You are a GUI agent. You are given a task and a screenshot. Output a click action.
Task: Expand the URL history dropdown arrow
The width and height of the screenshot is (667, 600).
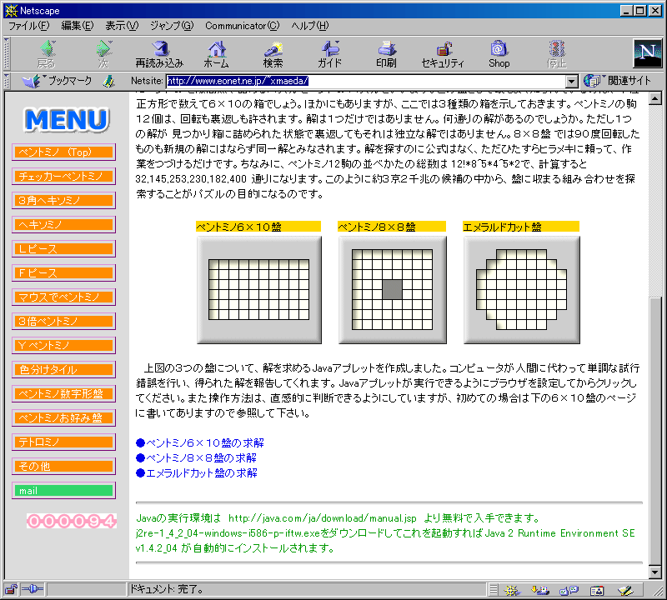pos(572,81)
